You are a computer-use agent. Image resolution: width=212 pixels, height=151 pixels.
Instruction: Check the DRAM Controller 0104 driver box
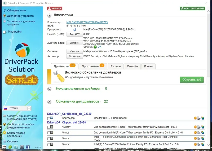pyautogui.click(x=49, y=127)
